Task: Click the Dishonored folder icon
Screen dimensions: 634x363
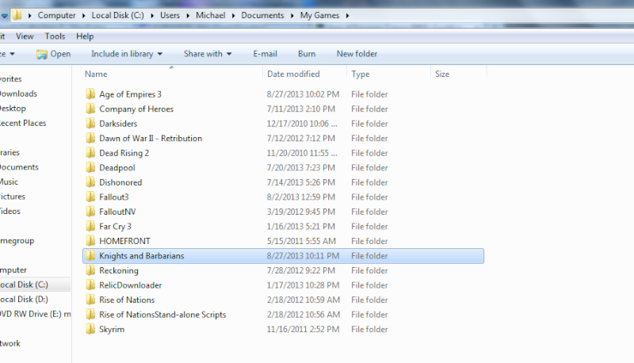Action: point(90,182)
